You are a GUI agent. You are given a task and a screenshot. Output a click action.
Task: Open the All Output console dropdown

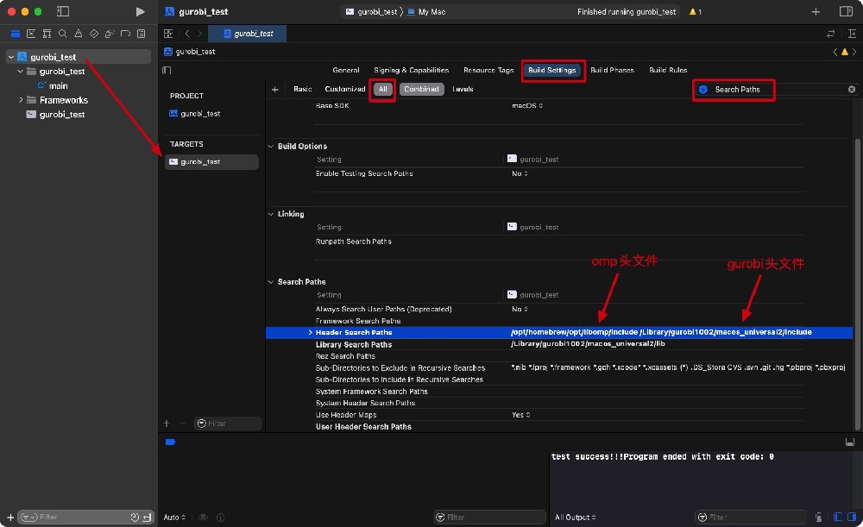(575, 518)
